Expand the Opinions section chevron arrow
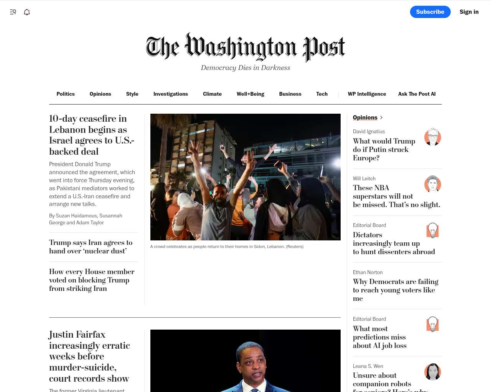 381,118
